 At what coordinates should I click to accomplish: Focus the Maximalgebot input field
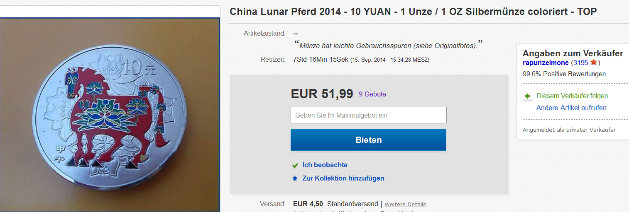tap(369, 115)
